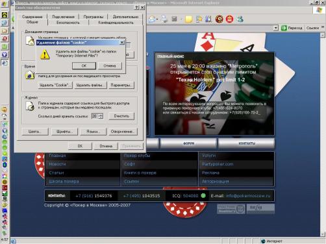Select the Общие tab
The width and height of the screenshot is (326, 244).
pos(32,22)
